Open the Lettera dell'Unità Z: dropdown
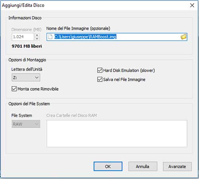The width and height of the screenshot is (199, 179). point(26,78)
